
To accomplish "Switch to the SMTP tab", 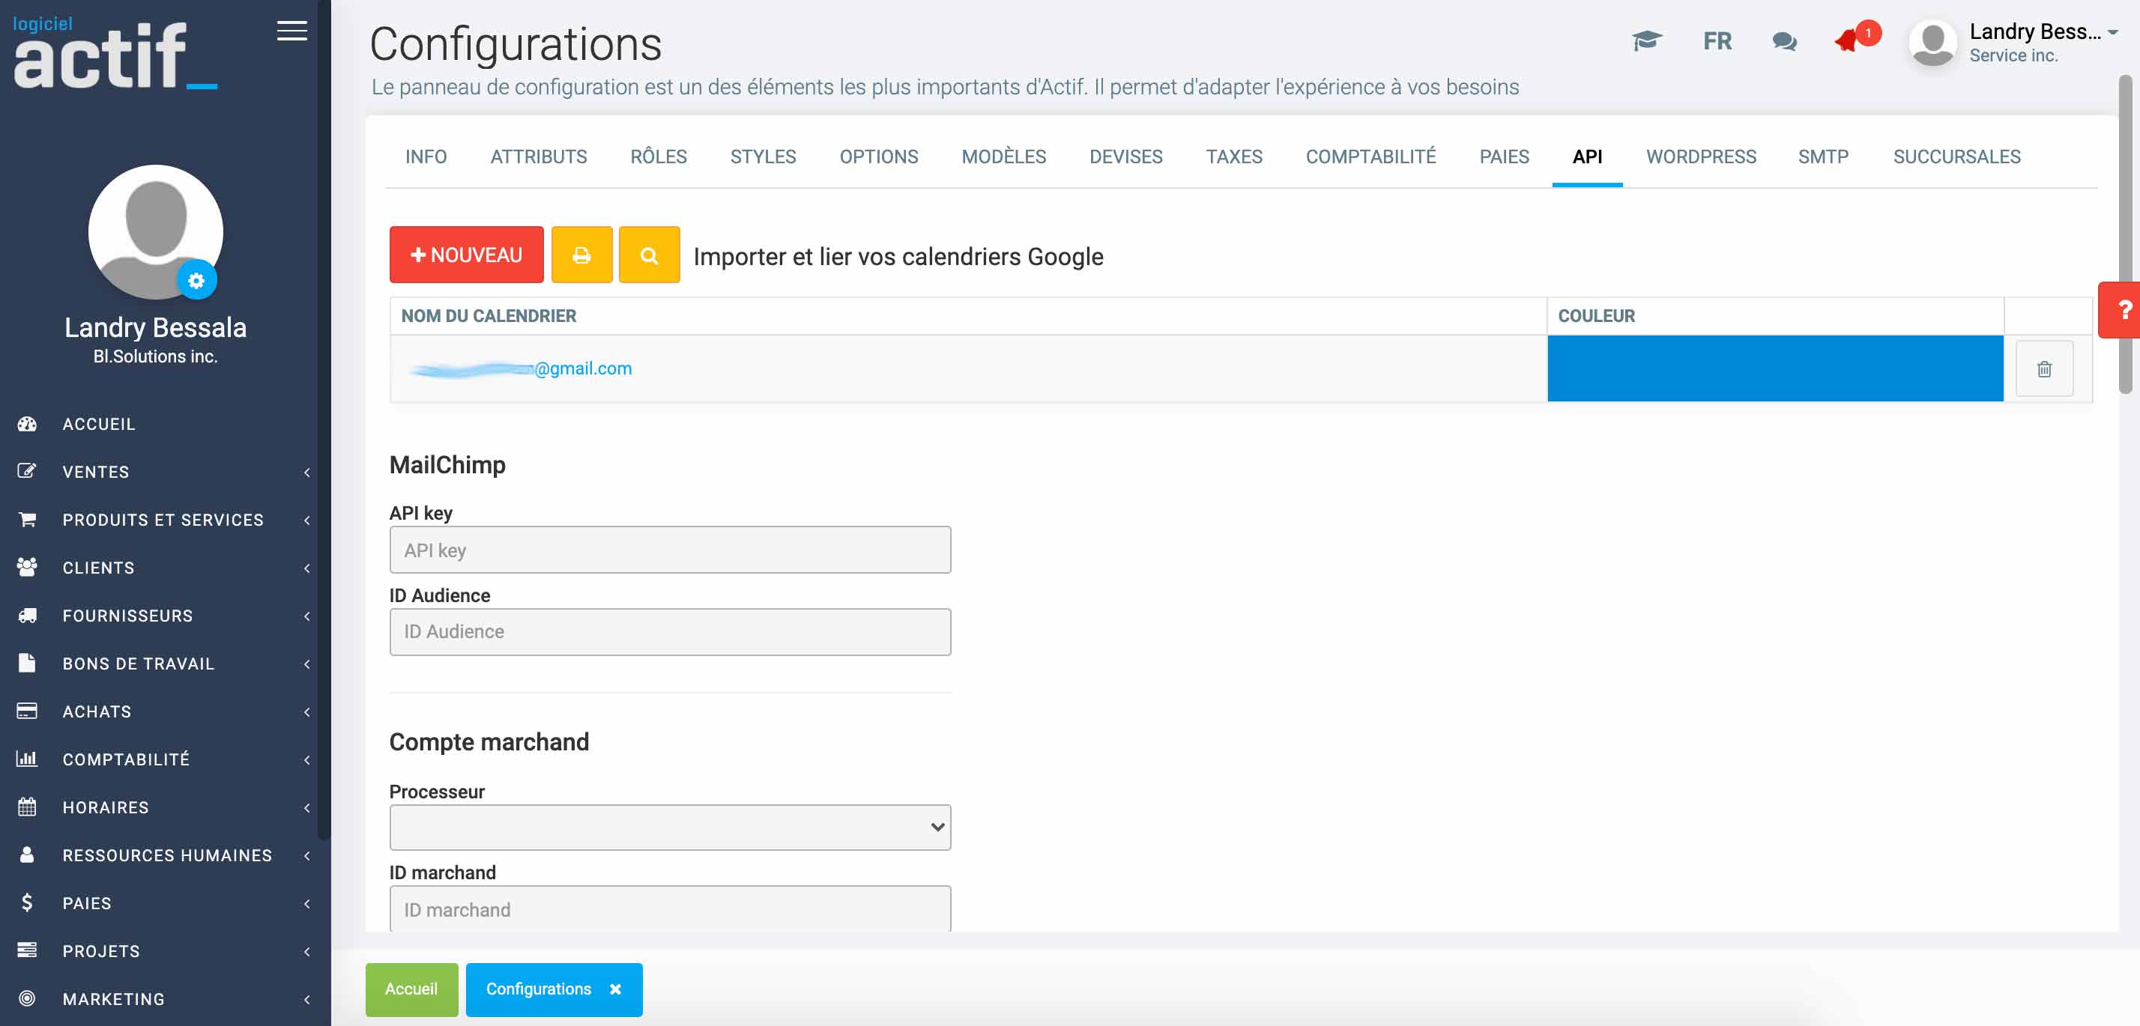I will point(1822,156).
